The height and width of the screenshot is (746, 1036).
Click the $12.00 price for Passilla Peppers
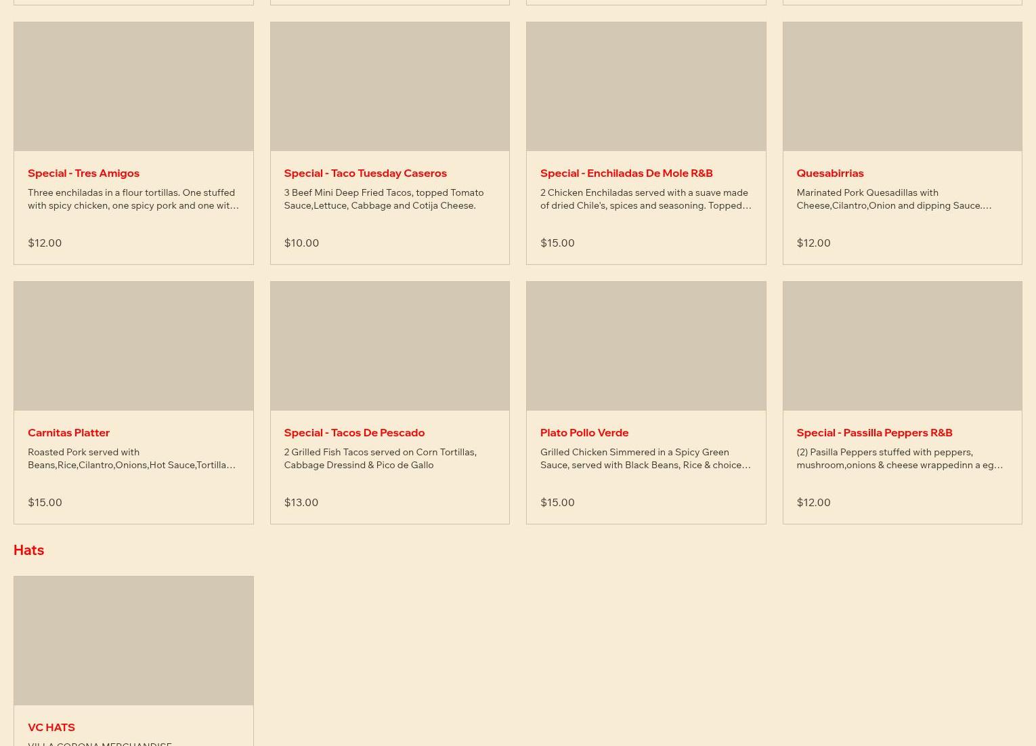coord(813,502)
